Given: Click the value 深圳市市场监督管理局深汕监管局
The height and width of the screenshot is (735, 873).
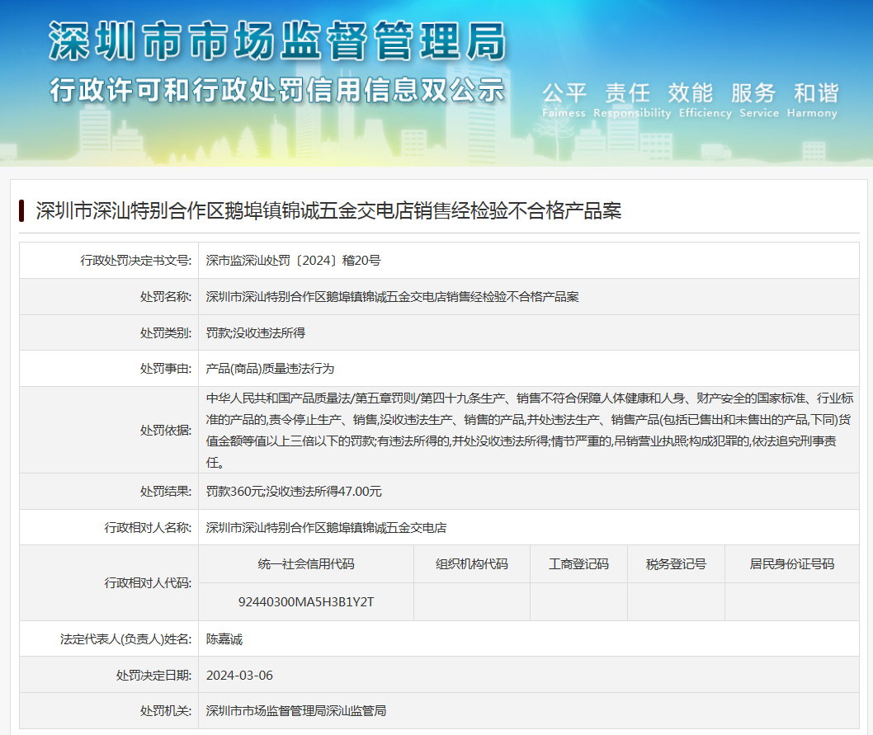Looking at the screenshot, I should pyautogui.click(x=296, y=711).
